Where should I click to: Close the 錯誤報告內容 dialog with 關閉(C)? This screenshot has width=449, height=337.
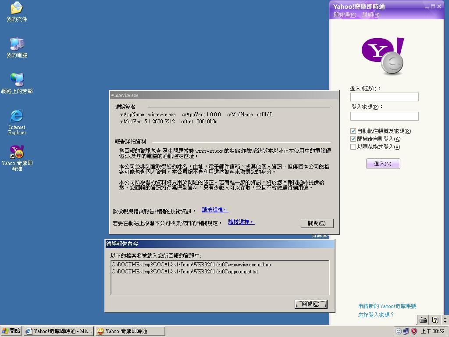coord(311,304)
